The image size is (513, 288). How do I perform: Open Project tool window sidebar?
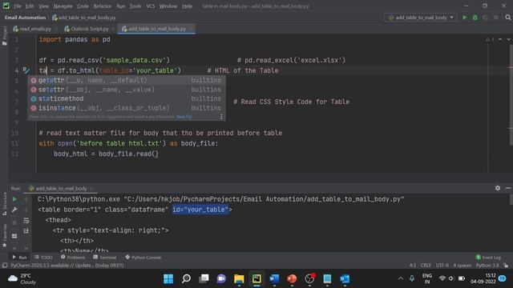[x=4, y=35]
